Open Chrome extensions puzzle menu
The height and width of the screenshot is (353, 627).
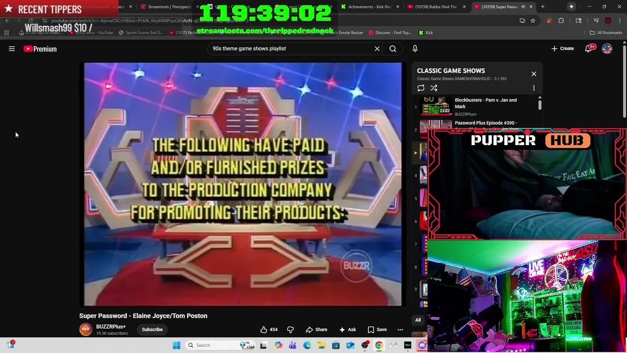tap(561, 21)
